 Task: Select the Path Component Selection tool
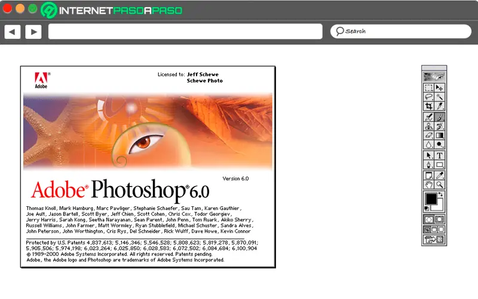[x=428, y=155]
